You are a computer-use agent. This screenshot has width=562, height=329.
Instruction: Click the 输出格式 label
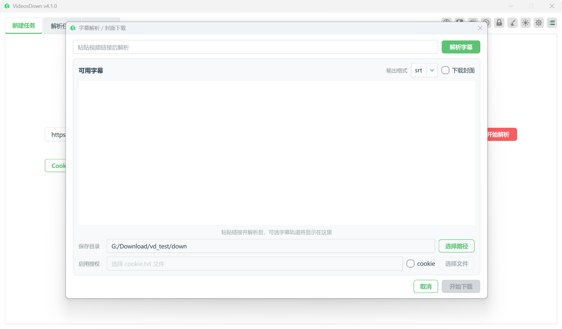point(397,71)
